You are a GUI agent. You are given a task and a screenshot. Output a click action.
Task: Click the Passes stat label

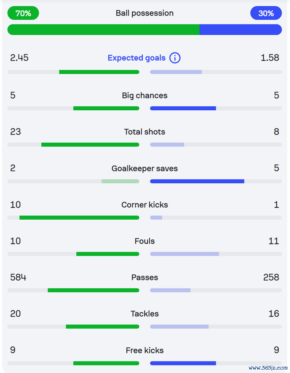[145, 277]
